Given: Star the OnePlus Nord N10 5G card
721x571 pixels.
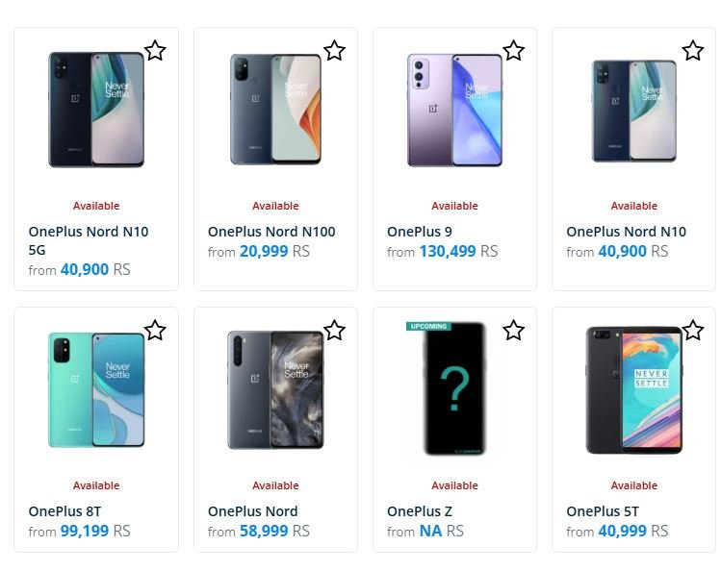Looking at the screenshot, I should 155,51.
